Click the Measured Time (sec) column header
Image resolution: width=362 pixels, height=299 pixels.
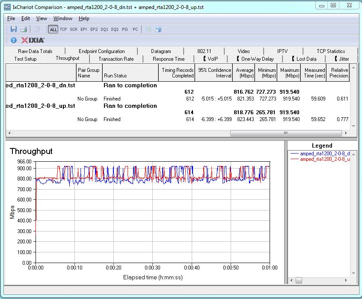[314, 73]
